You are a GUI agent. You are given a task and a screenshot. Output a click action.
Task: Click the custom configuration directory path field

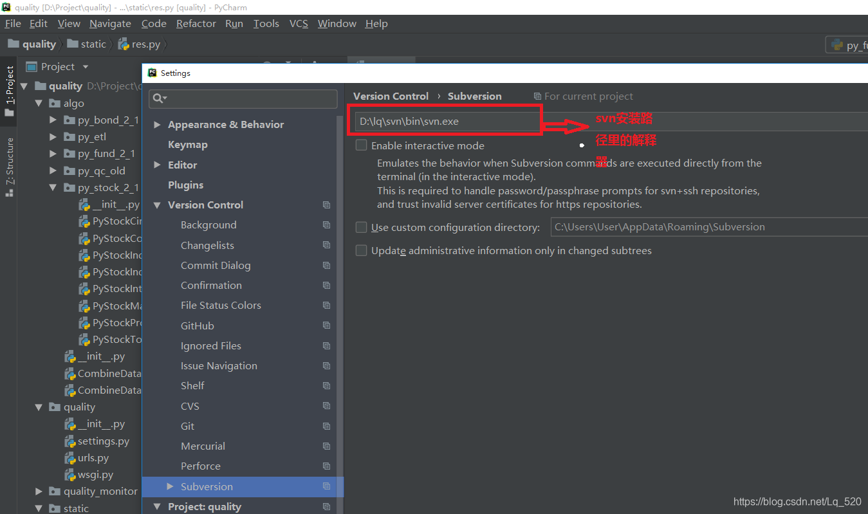tap(709, 227)
